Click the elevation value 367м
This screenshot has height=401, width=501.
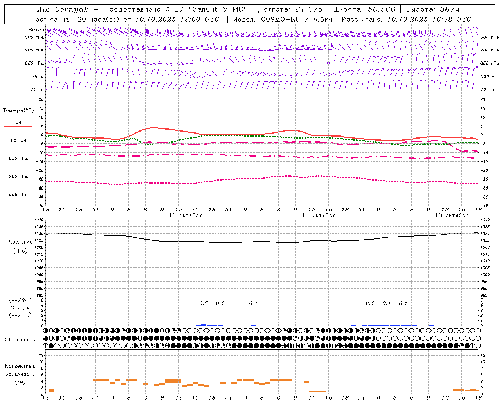pyautogui.click(x=449, y=9)
